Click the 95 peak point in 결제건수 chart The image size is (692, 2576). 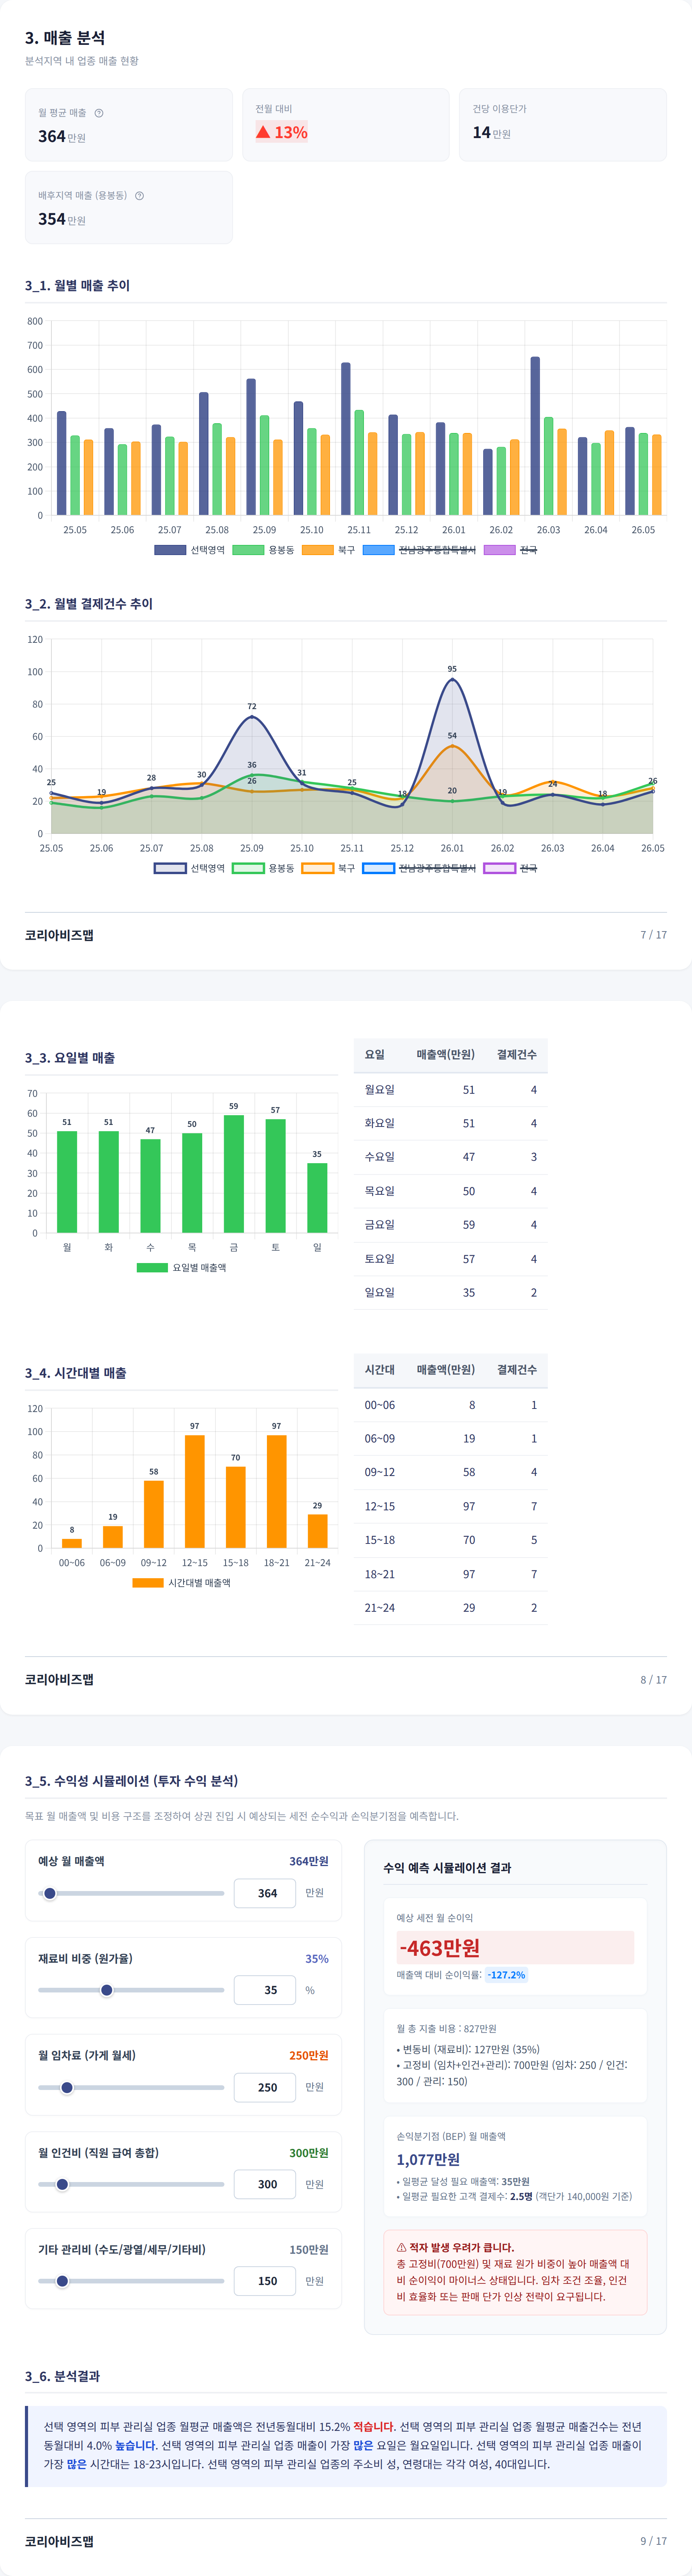tap(452, 679)
